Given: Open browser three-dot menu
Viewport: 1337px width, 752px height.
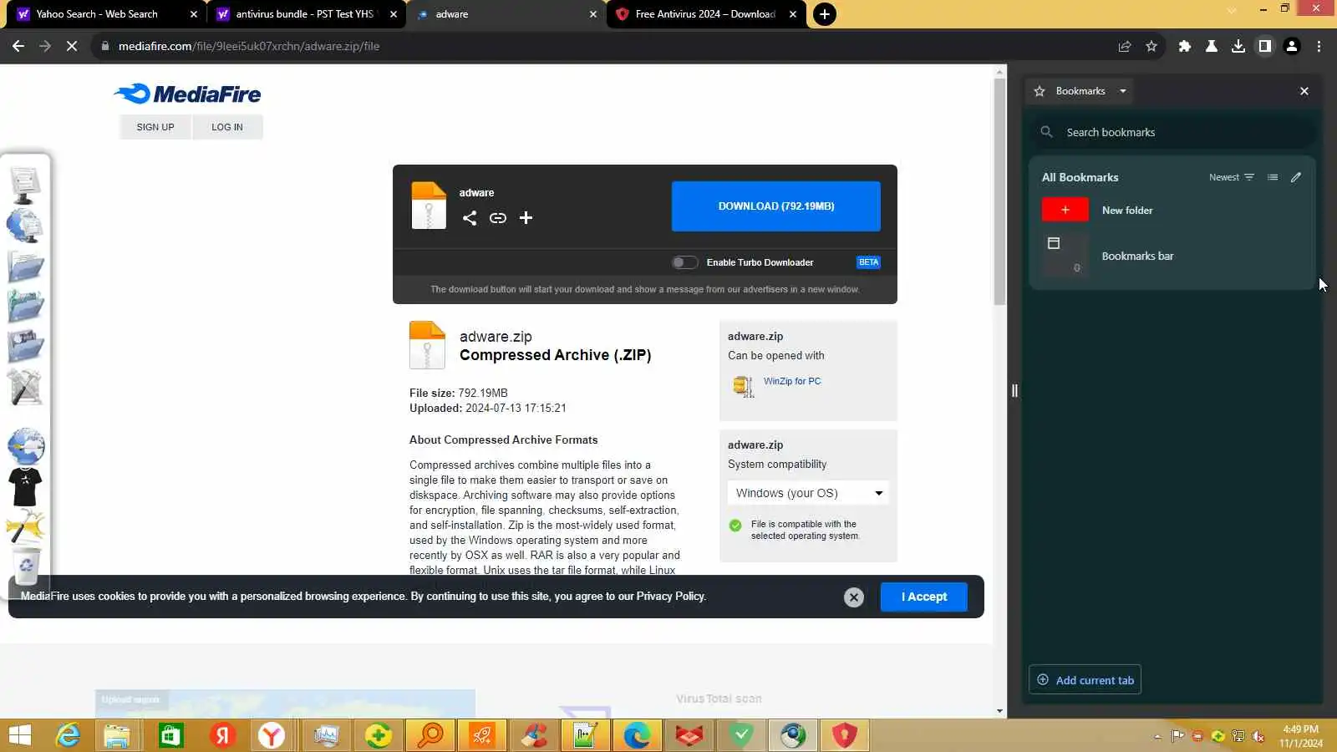Looking at the screenshot, I should coord(1319,46).
